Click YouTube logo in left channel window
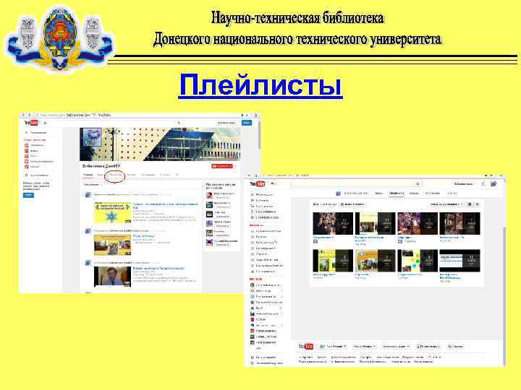Image resolution: width=521 pixels, height=390 pixels. [x=31, y=123]
